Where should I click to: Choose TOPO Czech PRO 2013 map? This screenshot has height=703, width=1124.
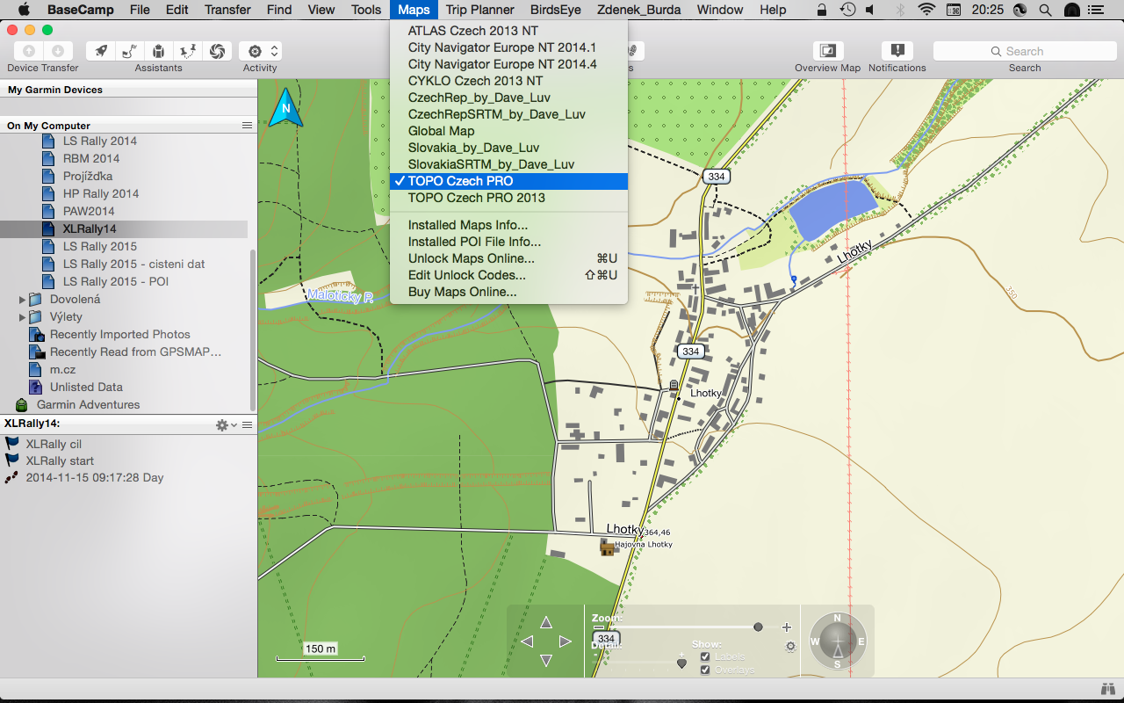[509, 198]
